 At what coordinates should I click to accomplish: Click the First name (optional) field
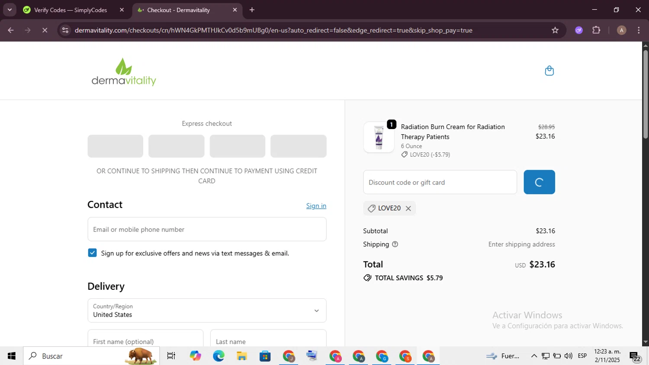click(145, 339)
